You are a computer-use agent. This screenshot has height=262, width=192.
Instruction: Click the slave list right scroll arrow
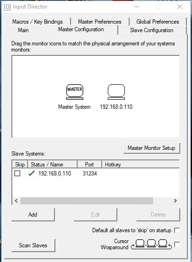[175, 201]
